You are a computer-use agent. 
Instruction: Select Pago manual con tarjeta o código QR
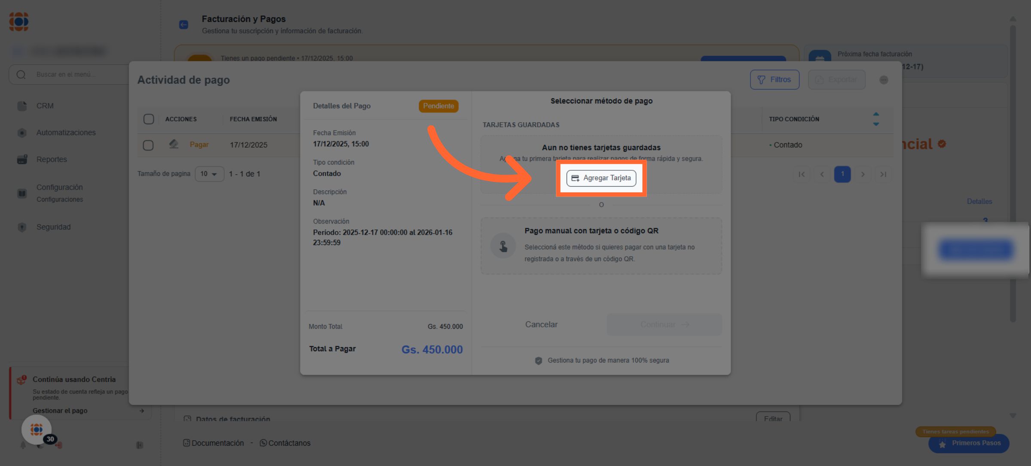tap(601, 245)
